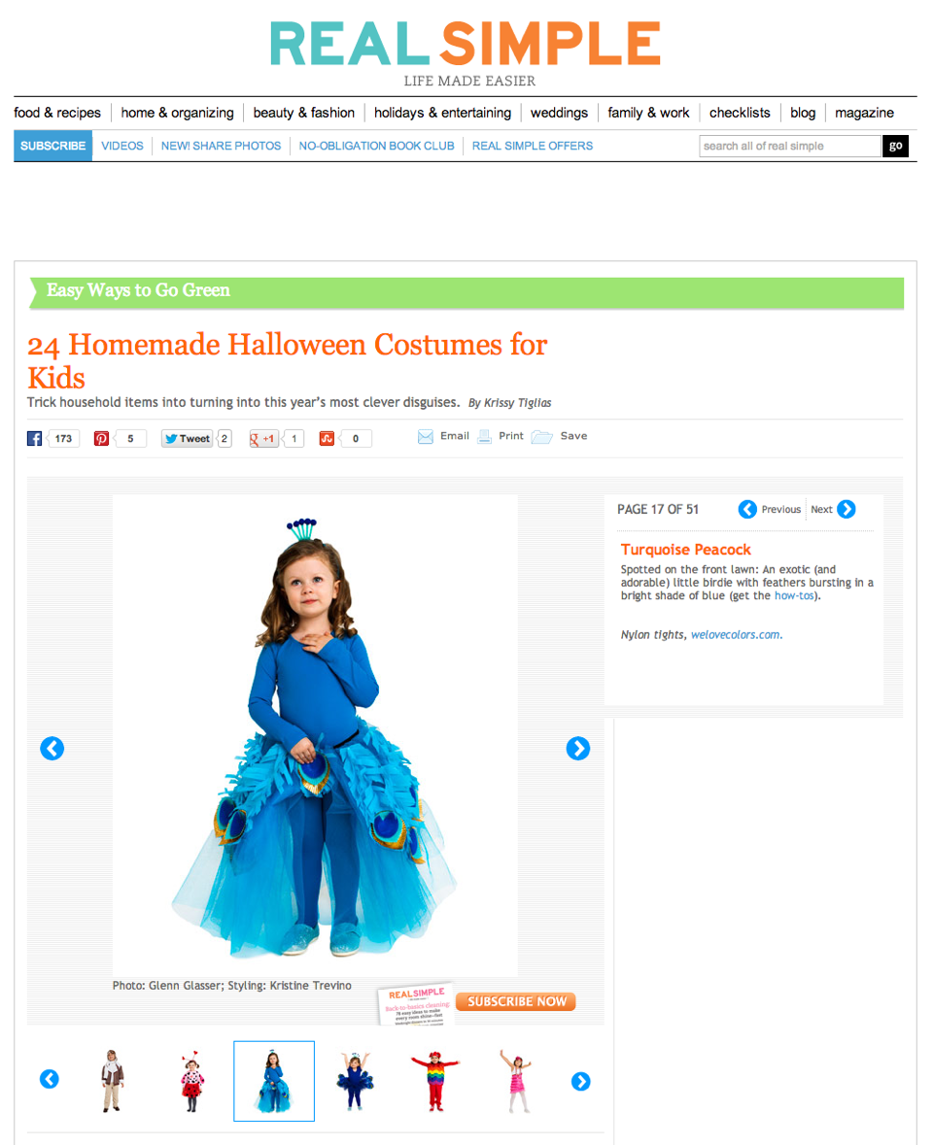Click the Facebook share icon

point(34,438)
